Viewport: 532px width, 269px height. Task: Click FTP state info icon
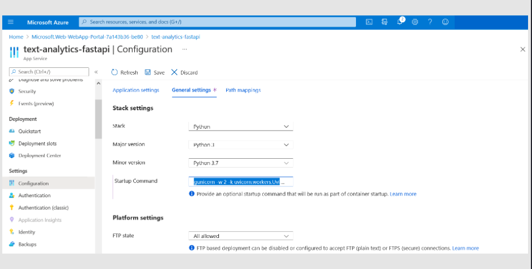pyautogui.click(x=192, y=248)
